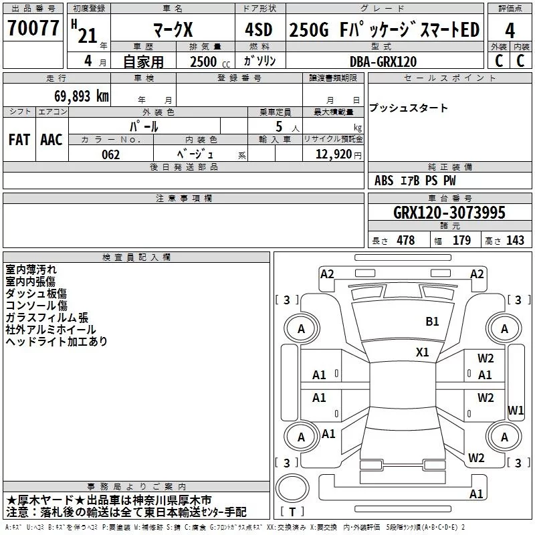Click the car name マークX

point(173,29)
